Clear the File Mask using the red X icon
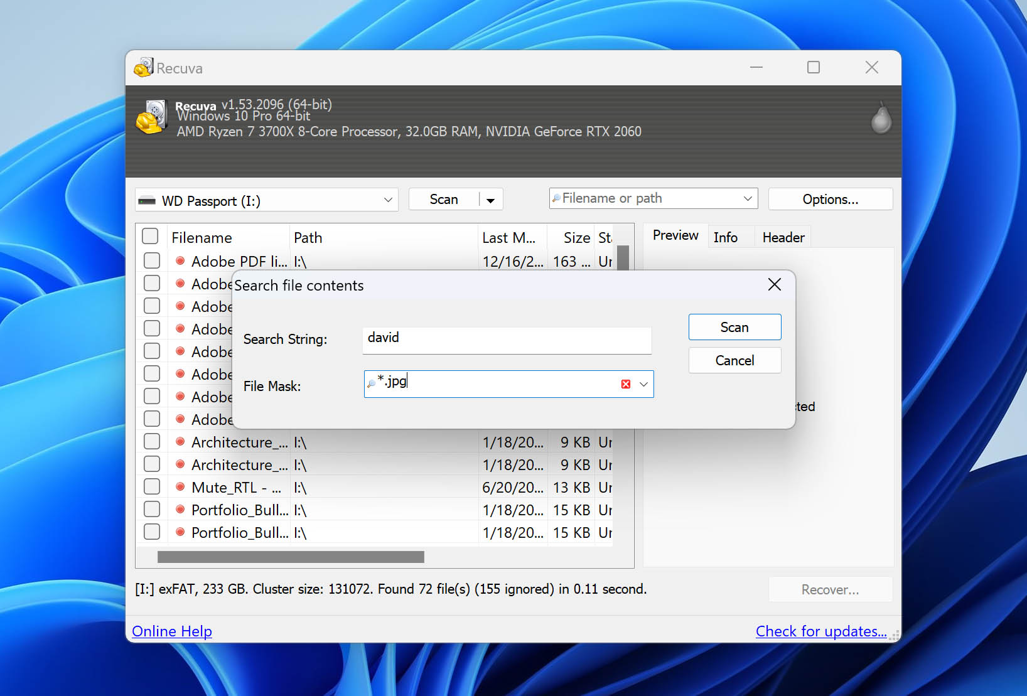This screenshot has height=696, width=1027. 625,383
